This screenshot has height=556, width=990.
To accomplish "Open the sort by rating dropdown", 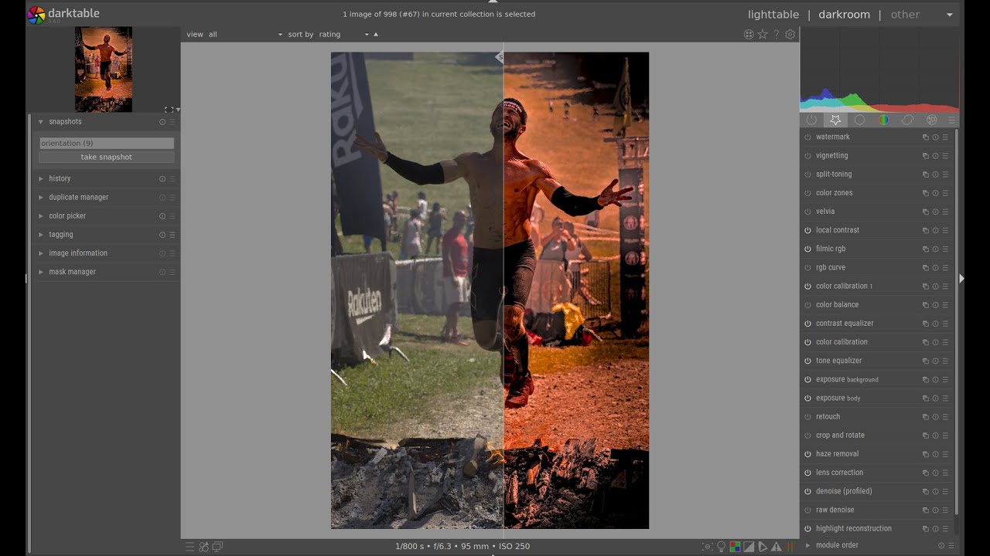I will pyautogui.click(x=344, y=34).
